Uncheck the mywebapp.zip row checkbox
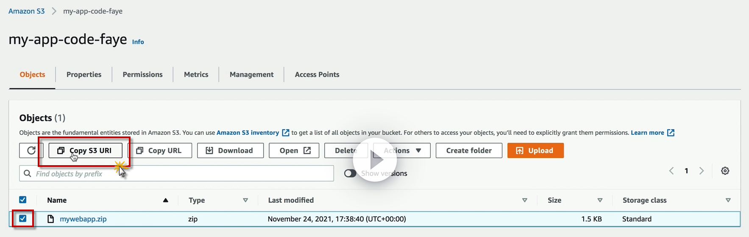This screenshot has width=749, height=237. tap(23, 218)
